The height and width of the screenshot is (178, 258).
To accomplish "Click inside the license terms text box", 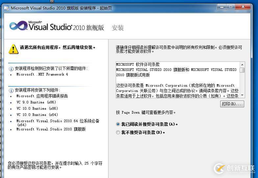I will tap(178, 80).
